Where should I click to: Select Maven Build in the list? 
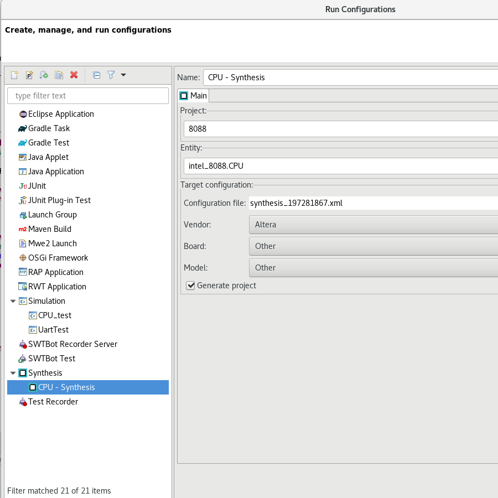click(49, 229)
